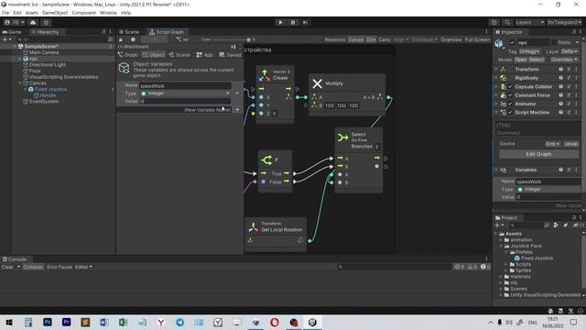Open the File menu
This screenshot has height=330, width=586.
tap(5, 13)
